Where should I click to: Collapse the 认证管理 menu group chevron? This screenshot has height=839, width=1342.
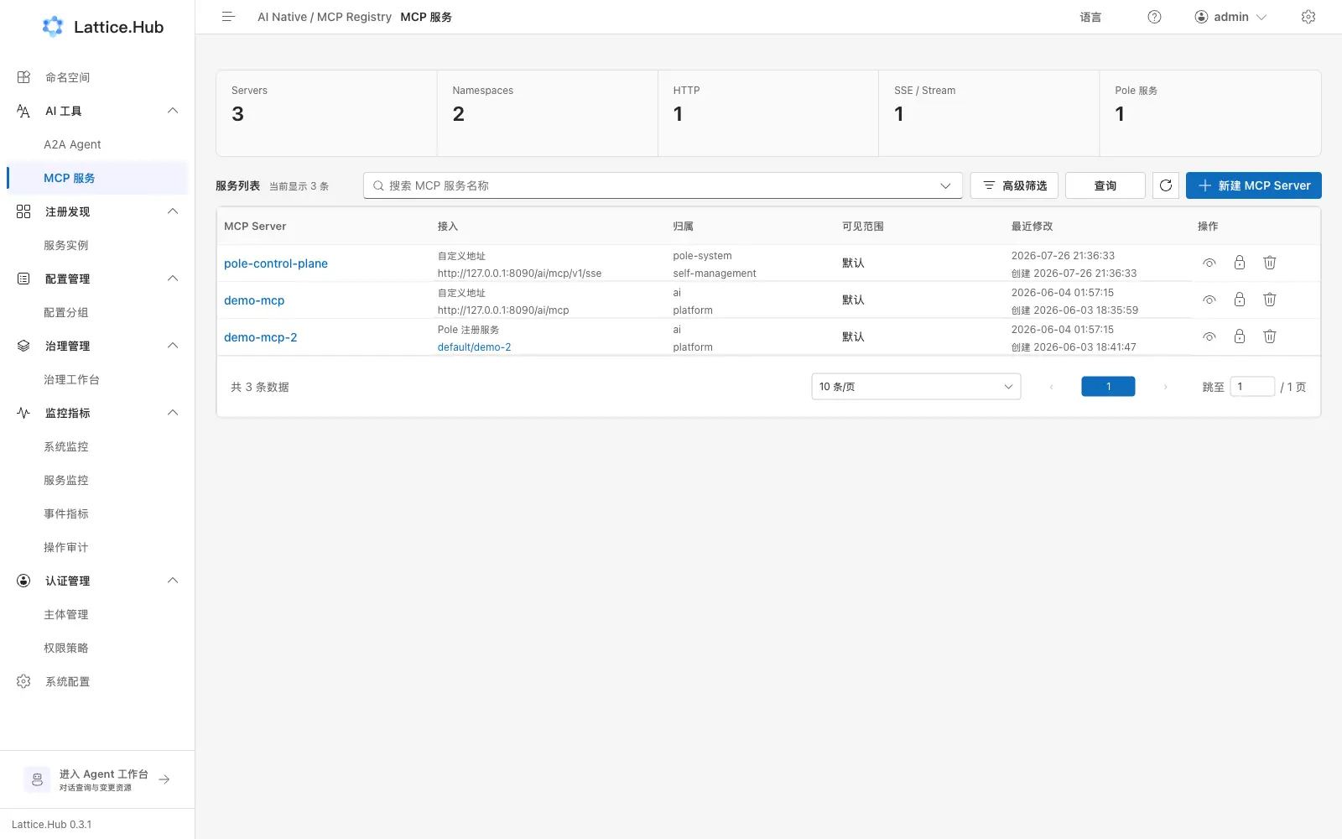(x=173, y=581)
